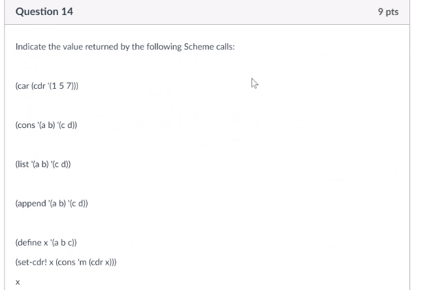
Task: Click the word cons in second expression
Action: 27,125
